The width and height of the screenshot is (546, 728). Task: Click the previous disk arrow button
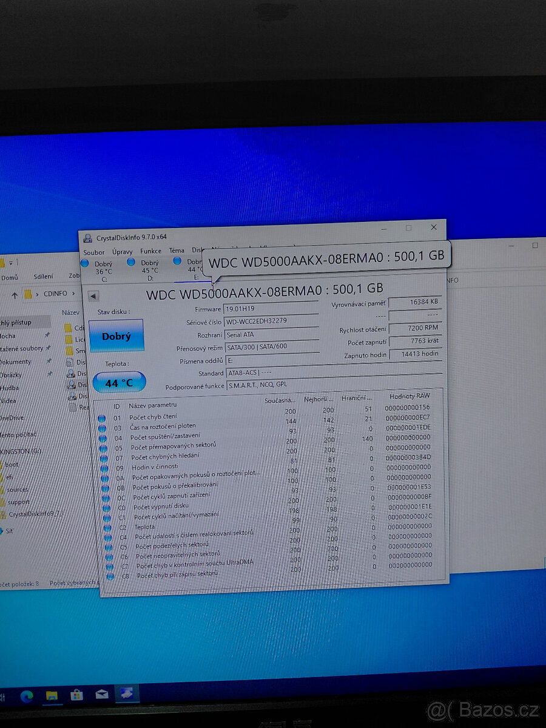[93, 296]
